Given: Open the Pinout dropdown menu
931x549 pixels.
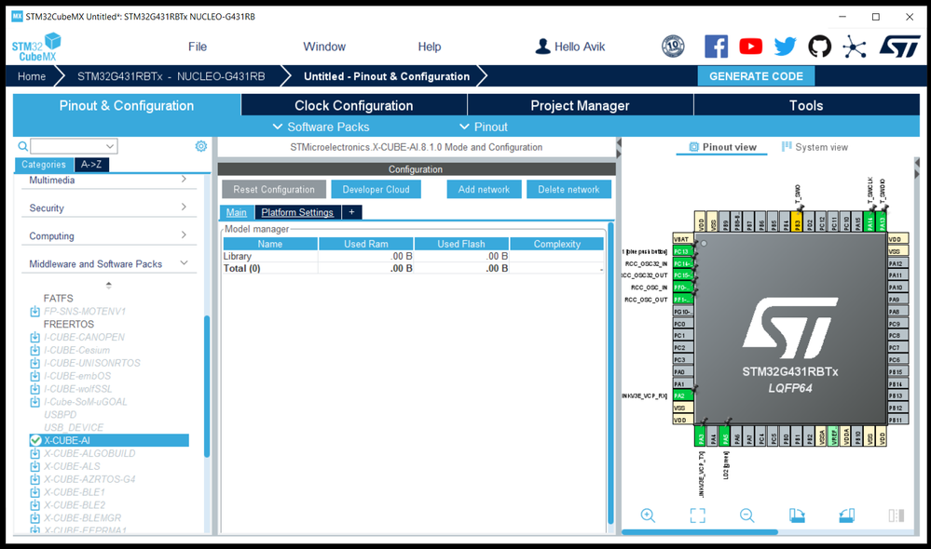Looking at the screenshot, I should click(484, 127).
